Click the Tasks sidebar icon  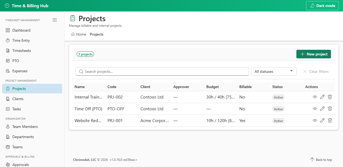pos(8,109)
